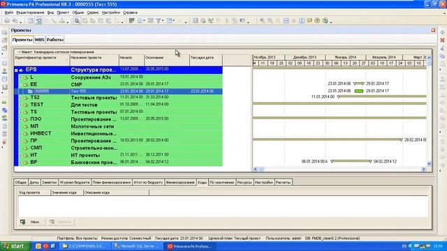The image size is (447, 251).
Task: Click the table view icon next to Print Preview
Action: coord(31,21)
